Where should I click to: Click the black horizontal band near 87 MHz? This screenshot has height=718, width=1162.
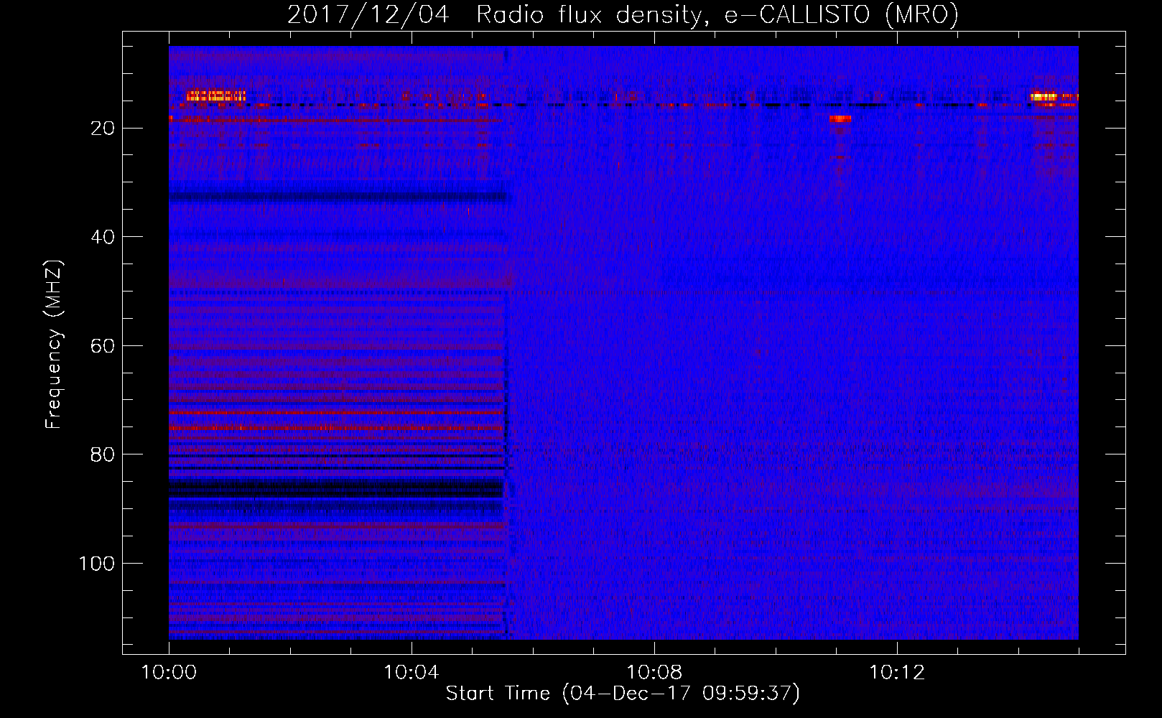(337, 490)
